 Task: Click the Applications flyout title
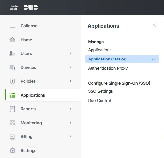tap(103, 26)
